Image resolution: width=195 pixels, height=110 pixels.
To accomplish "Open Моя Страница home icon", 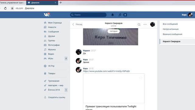I will click(45, 23).
